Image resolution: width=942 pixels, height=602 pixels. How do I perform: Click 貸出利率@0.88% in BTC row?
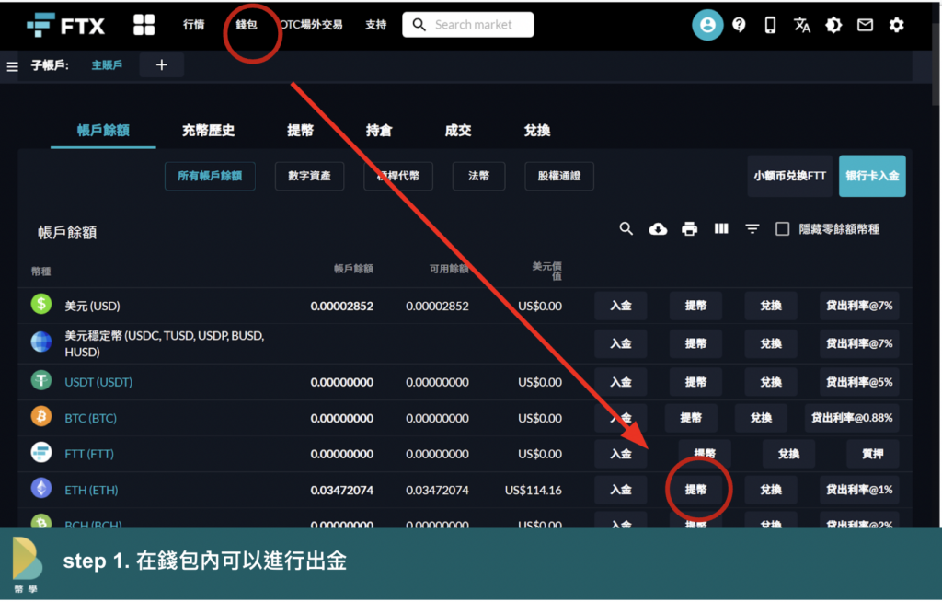coord(852,417)
